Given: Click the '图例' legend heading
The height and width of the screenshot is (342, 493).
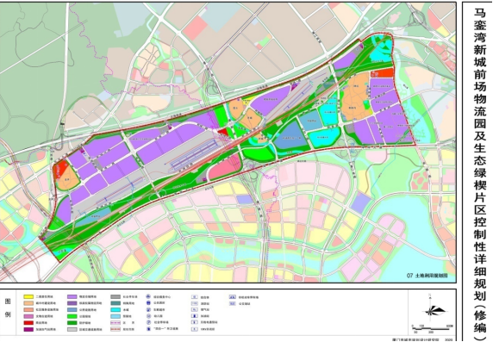Looking at the screenshot, I should coord(8,308).
